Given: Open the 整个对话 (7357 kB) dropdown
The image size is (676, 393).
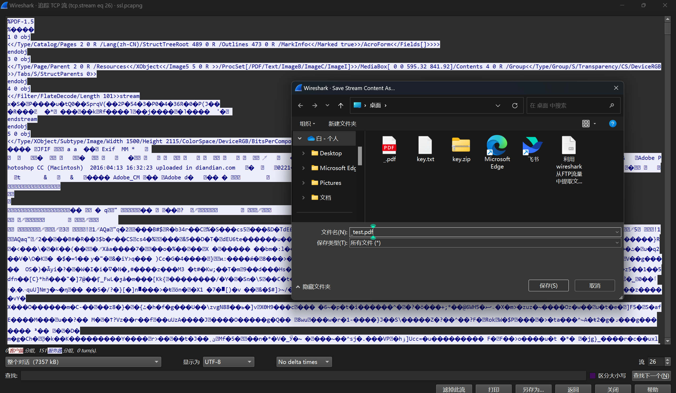Looking at the screenshot, I should 83,362.
